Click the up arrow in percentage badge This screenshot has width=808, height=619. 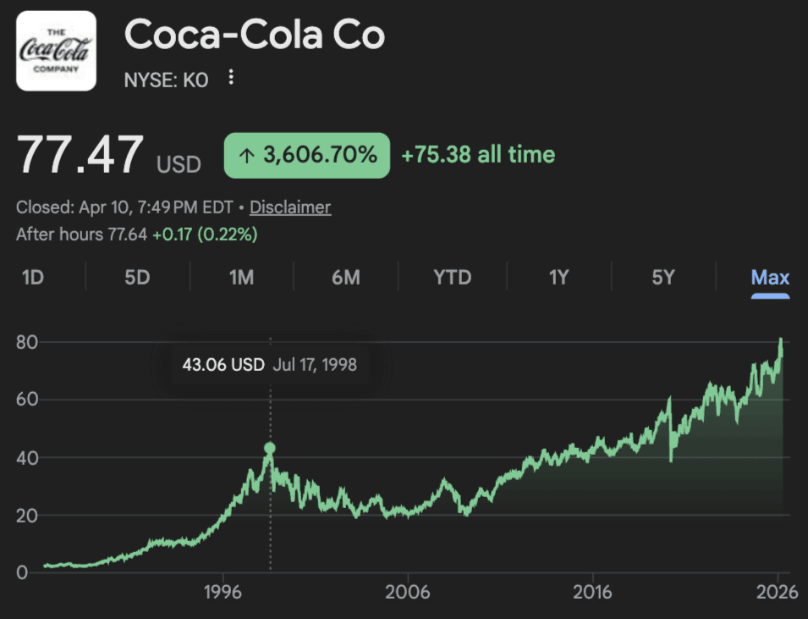click(x=246, y=155)
